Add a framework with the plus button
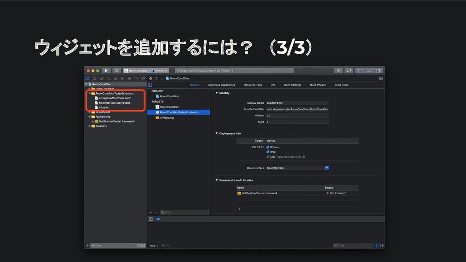 239,209
